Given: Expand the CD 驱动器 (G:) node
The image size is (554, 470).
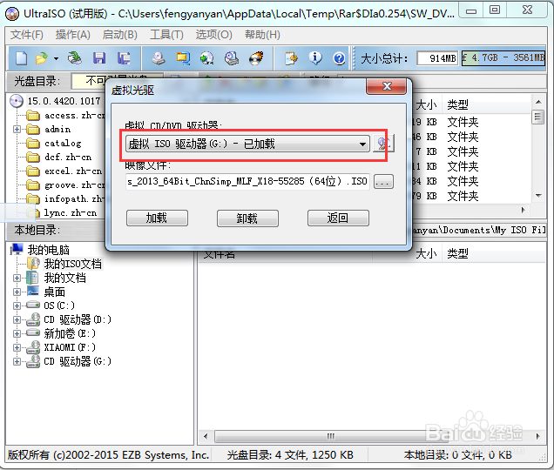Looking at the screenshot, I should pos(17,361).
